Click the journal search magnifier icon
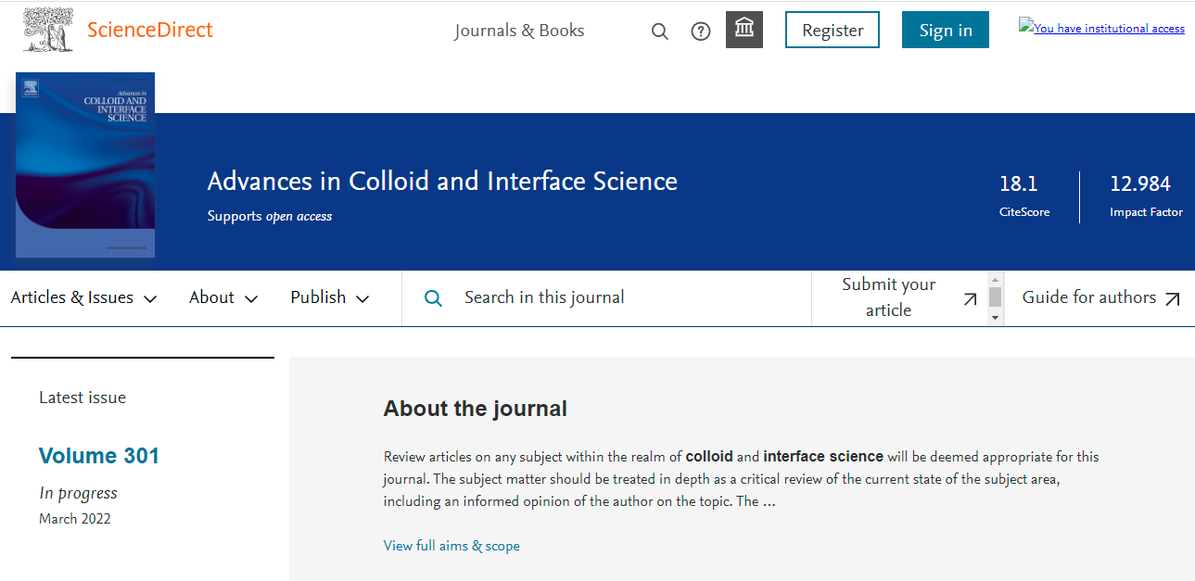This screenshot has height=581, width=1195. click(x=433, y=298)
